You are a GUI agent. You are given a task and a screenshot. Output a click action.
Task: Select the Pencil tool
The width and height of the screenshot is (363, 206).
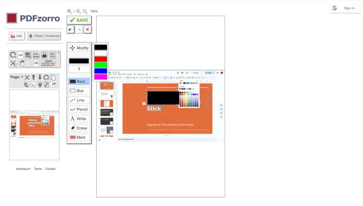(79, 109)
